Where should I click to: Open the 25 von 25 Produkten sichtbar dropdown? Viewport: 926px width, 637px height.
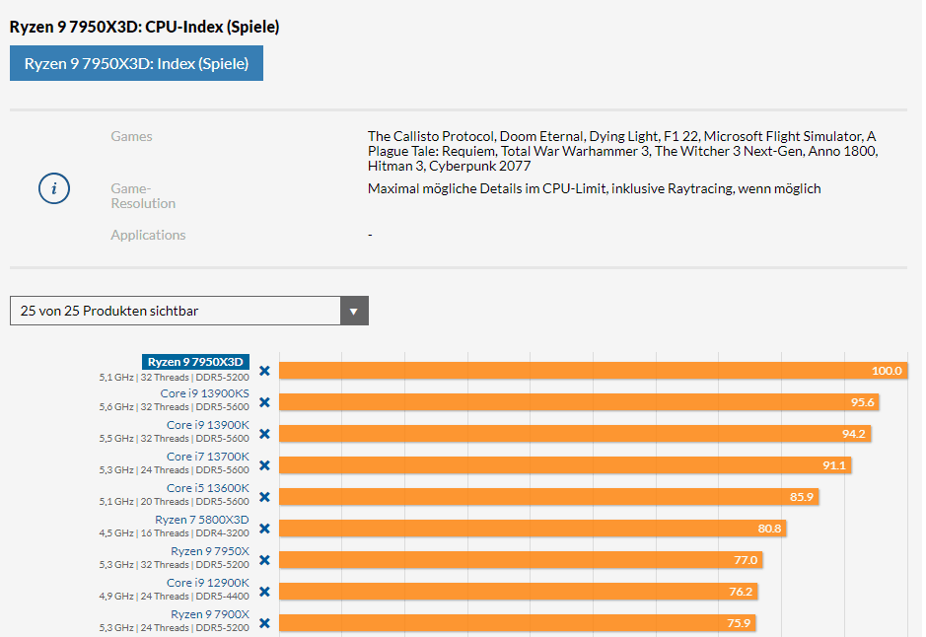point(189,311)
